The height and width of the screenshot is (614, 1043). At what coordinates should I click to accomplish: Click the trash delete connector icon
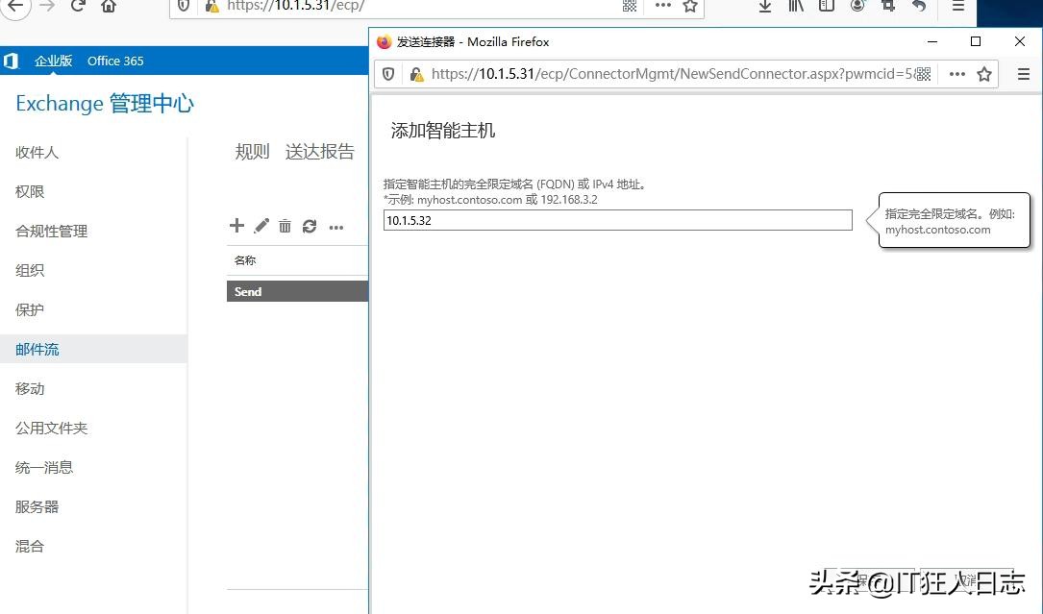coord(285,226)
